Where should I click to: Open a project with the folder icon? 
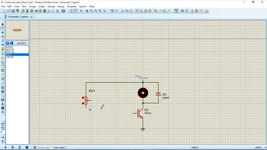[x=8, y=11]
